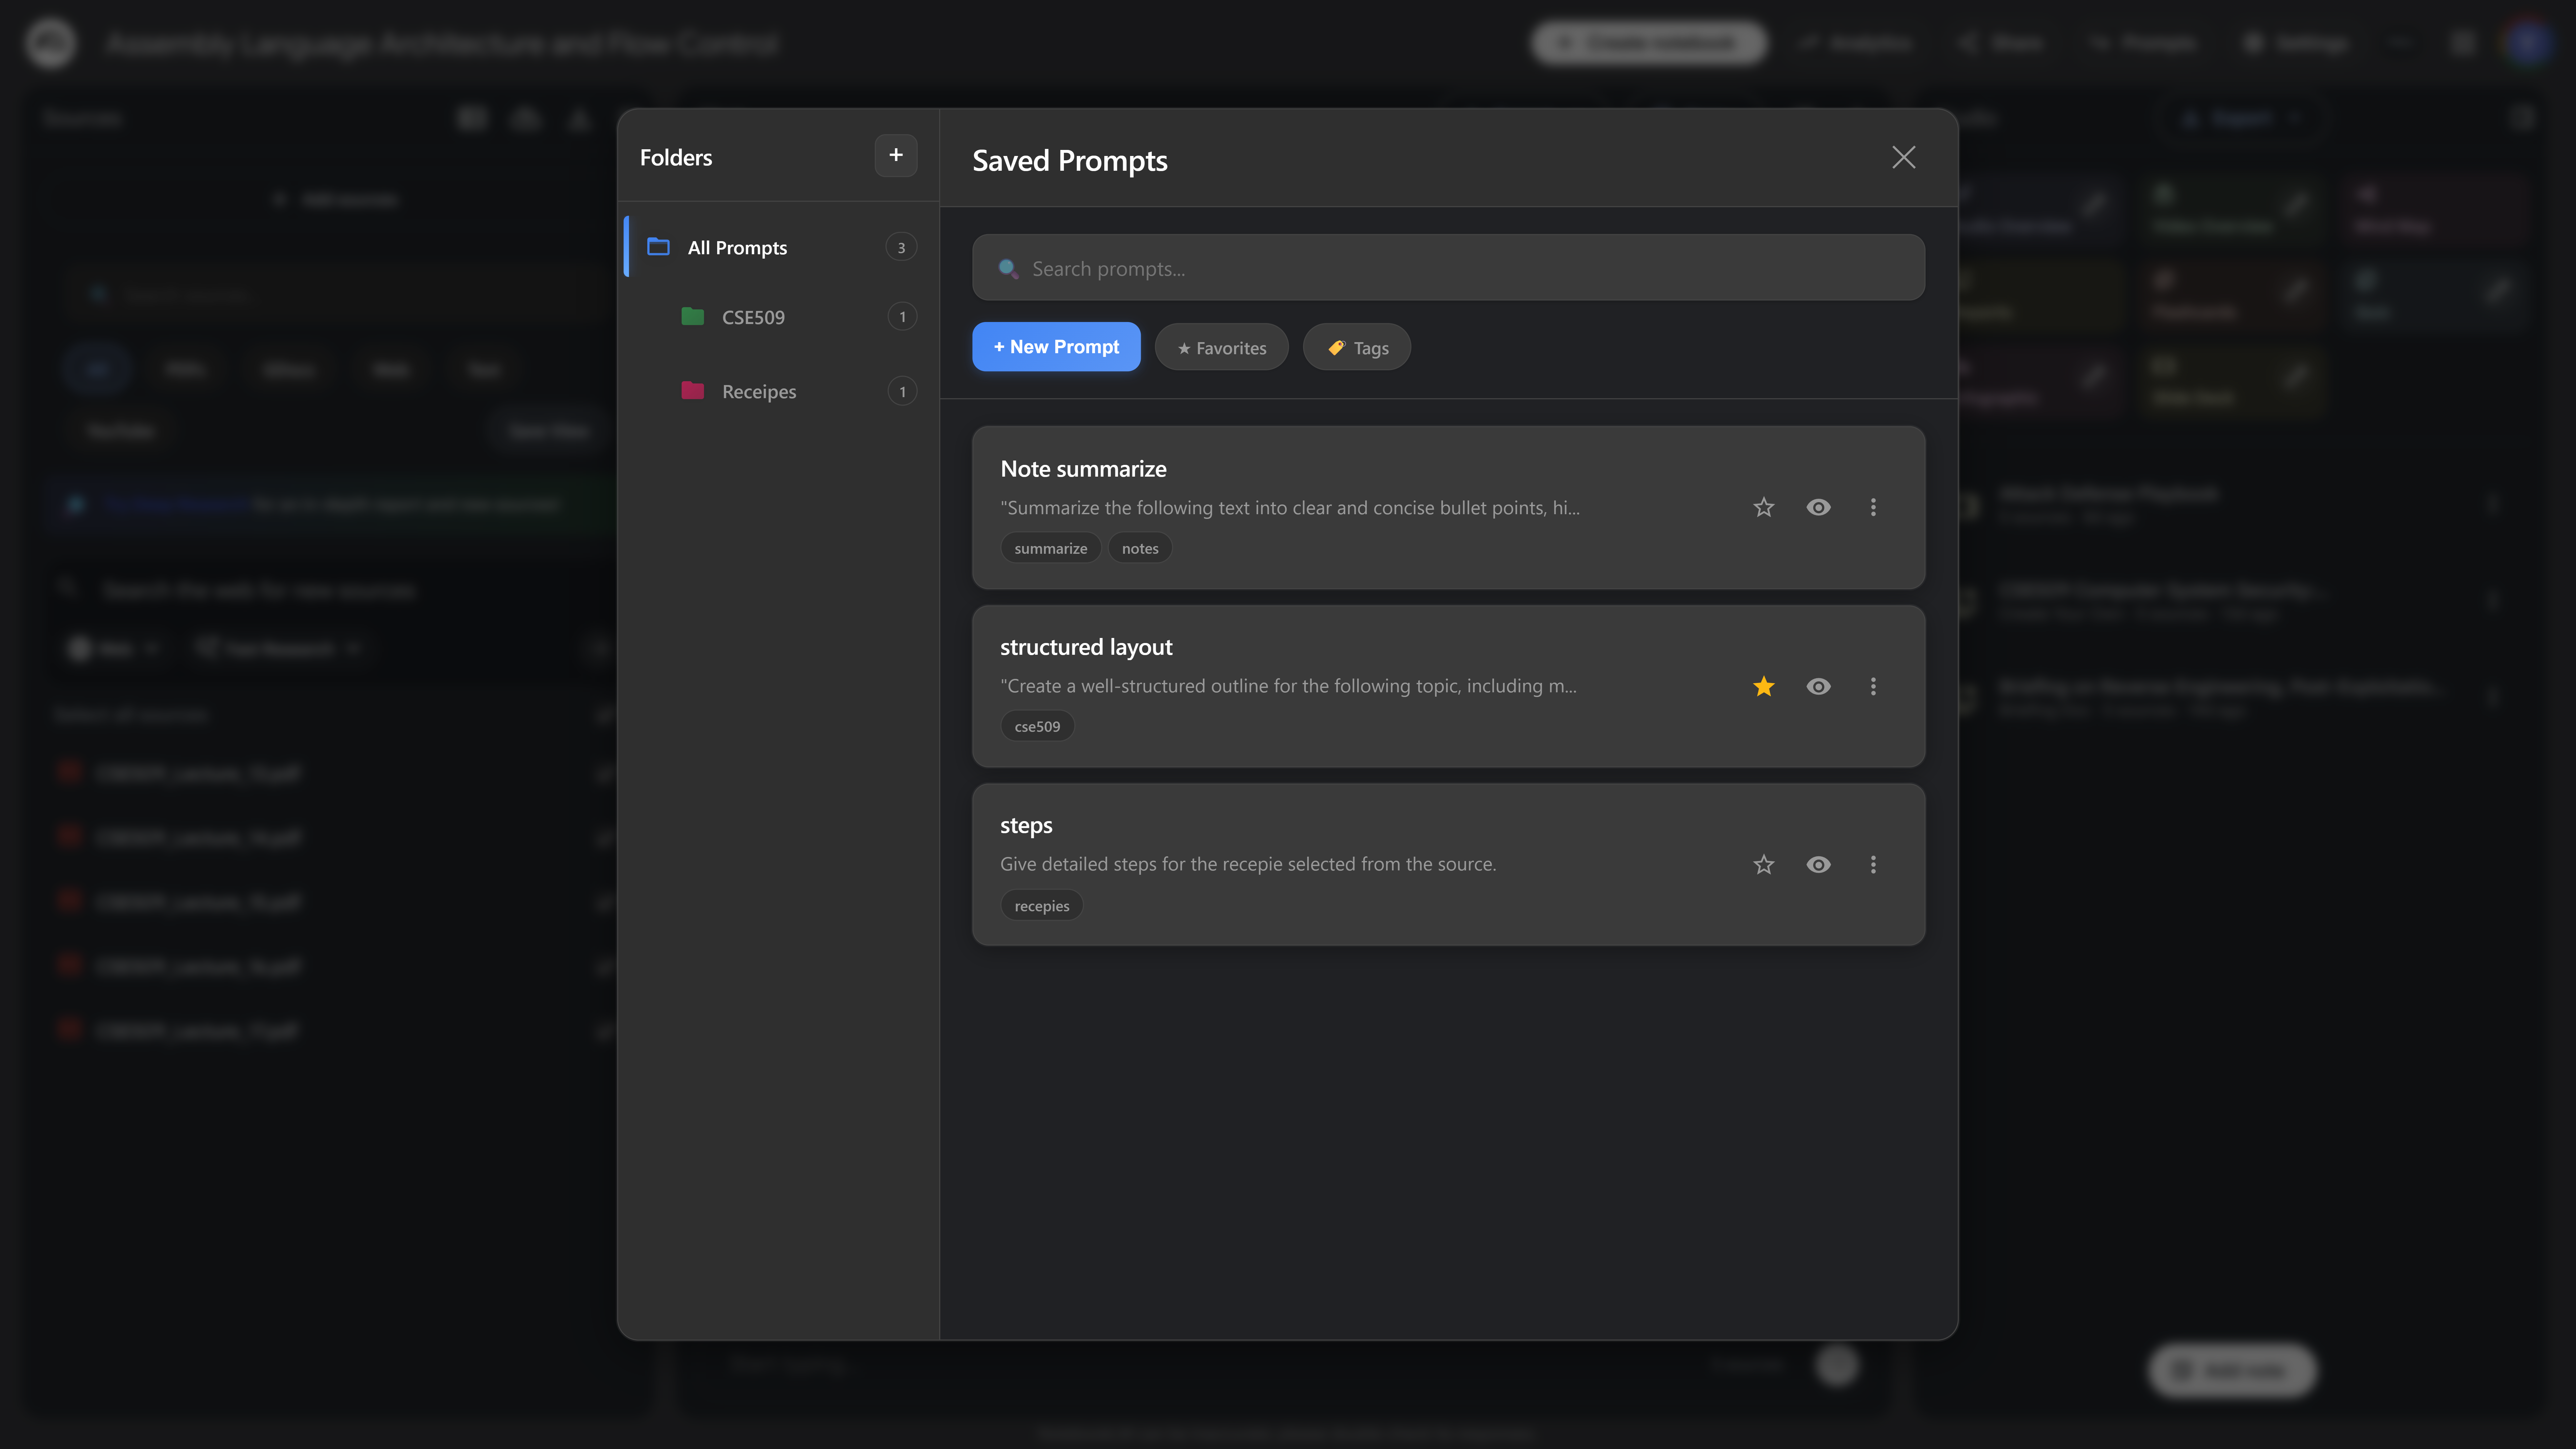Click the All Prompts count badge 3
2576x1449 pixels.
click(901, 247)
